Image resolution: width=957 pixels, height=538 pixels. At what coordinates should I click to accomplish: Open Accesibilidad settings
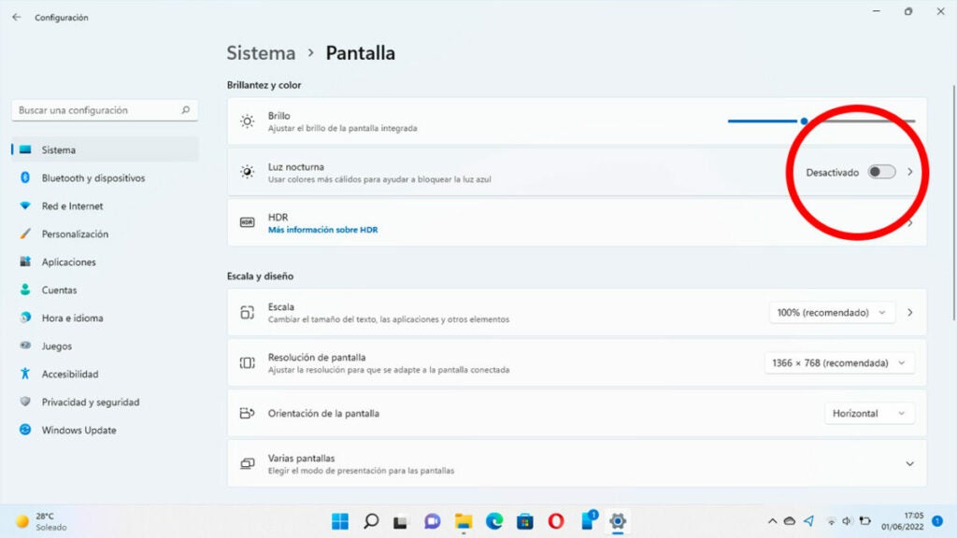[x=69, y=375]
